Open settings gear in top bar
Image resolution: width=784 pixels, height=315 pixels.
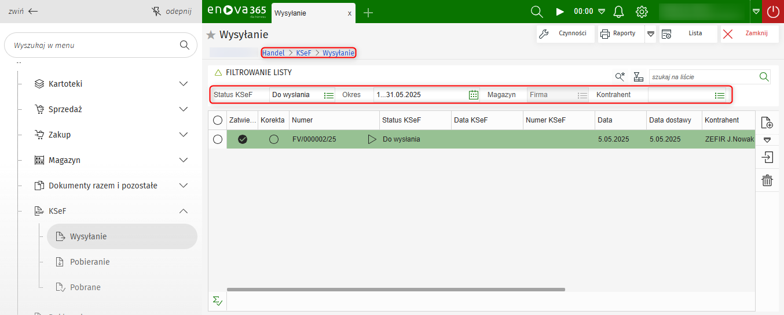(641, 12)
